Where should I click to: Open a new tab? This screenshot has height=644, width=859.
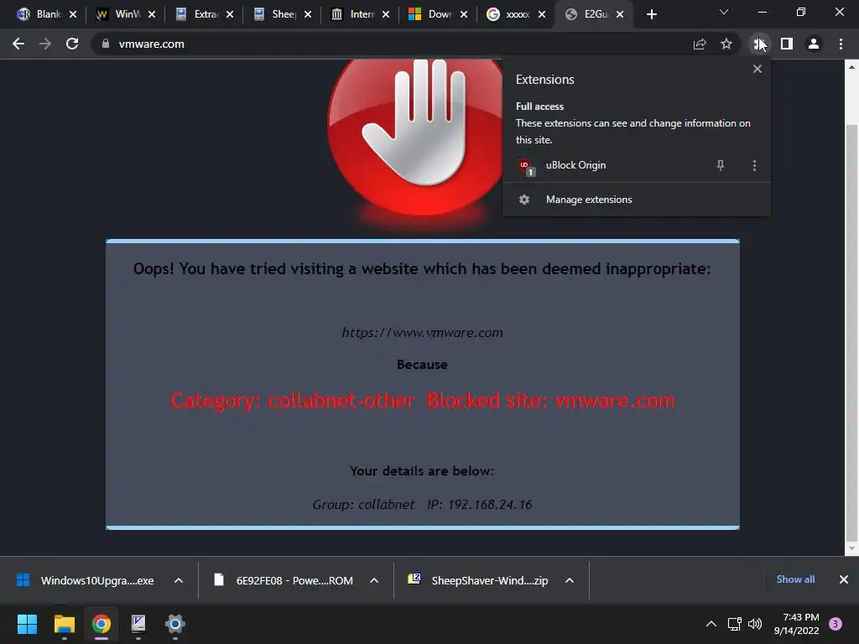click(651, 14)
